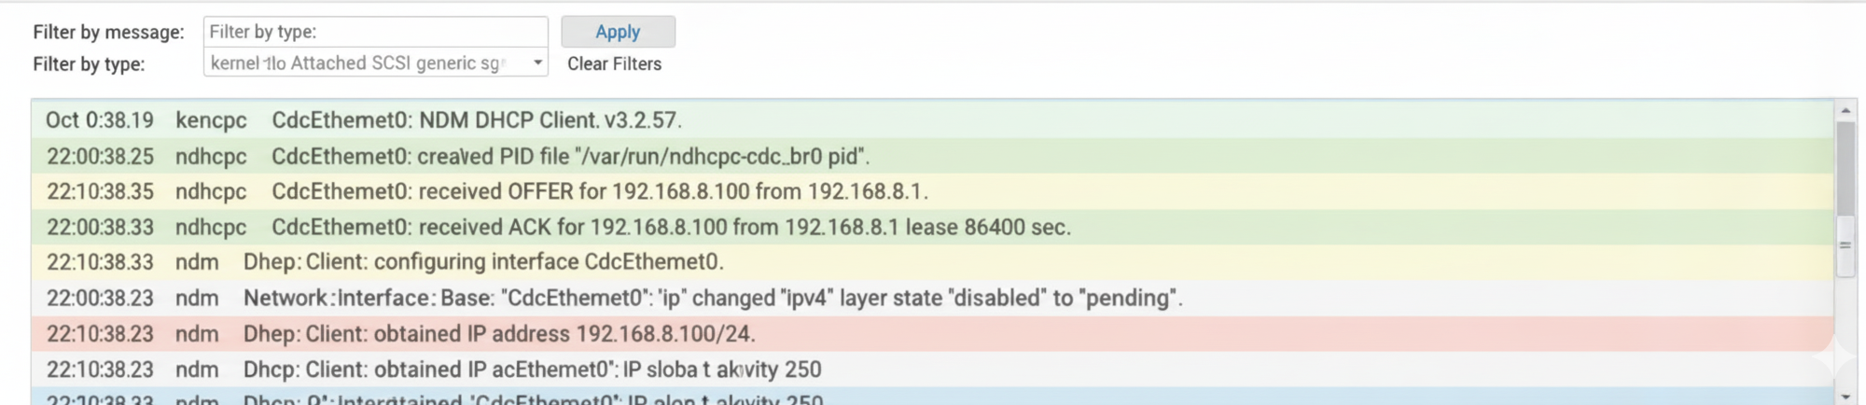
Task: Click the Clear Filters link
Action: click(614, 63)
